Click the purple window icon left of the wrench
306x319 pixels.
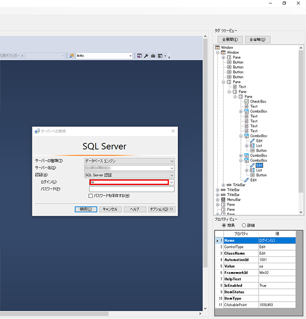coord(139,56)
